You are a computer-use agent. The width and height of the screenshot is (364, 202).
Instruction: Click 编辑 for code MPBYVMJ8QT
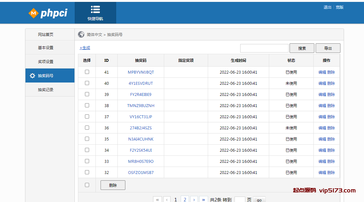coord(322,72)
